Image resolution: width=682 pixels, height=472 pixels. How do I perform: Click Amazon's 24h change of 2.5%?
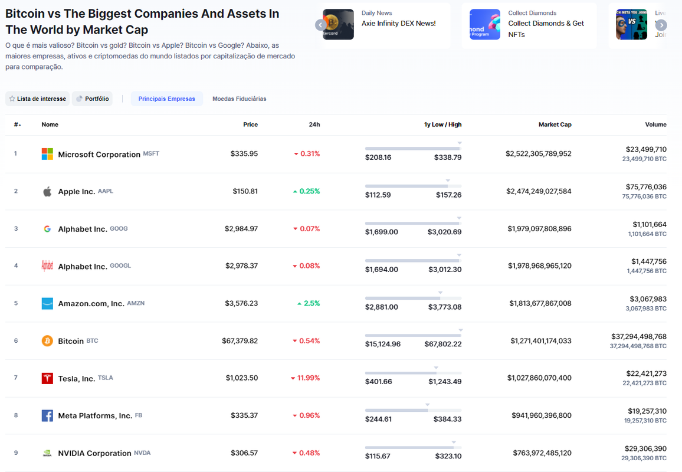309,303
